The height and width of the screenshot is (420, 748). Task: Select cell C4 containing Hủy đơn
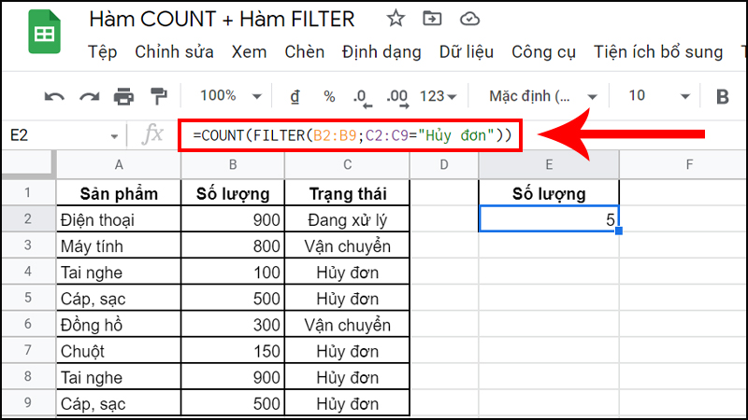(x=346, y=273)
